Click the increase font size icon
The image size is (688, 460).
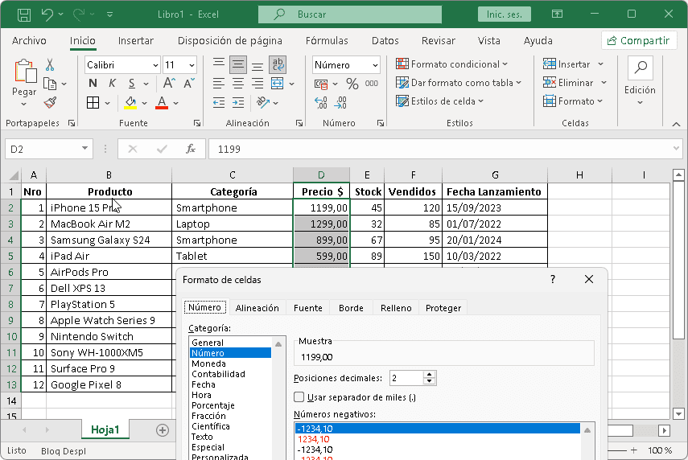(169, 83)
